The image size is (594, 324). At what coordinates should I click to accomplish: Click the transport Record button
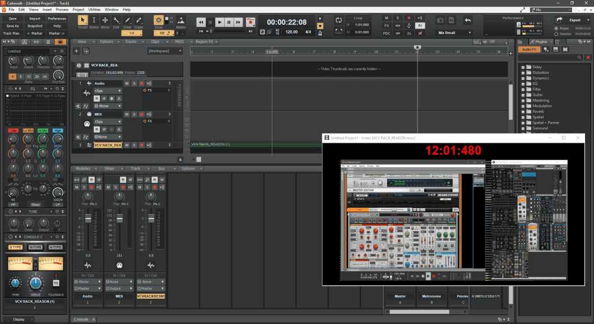250,22
